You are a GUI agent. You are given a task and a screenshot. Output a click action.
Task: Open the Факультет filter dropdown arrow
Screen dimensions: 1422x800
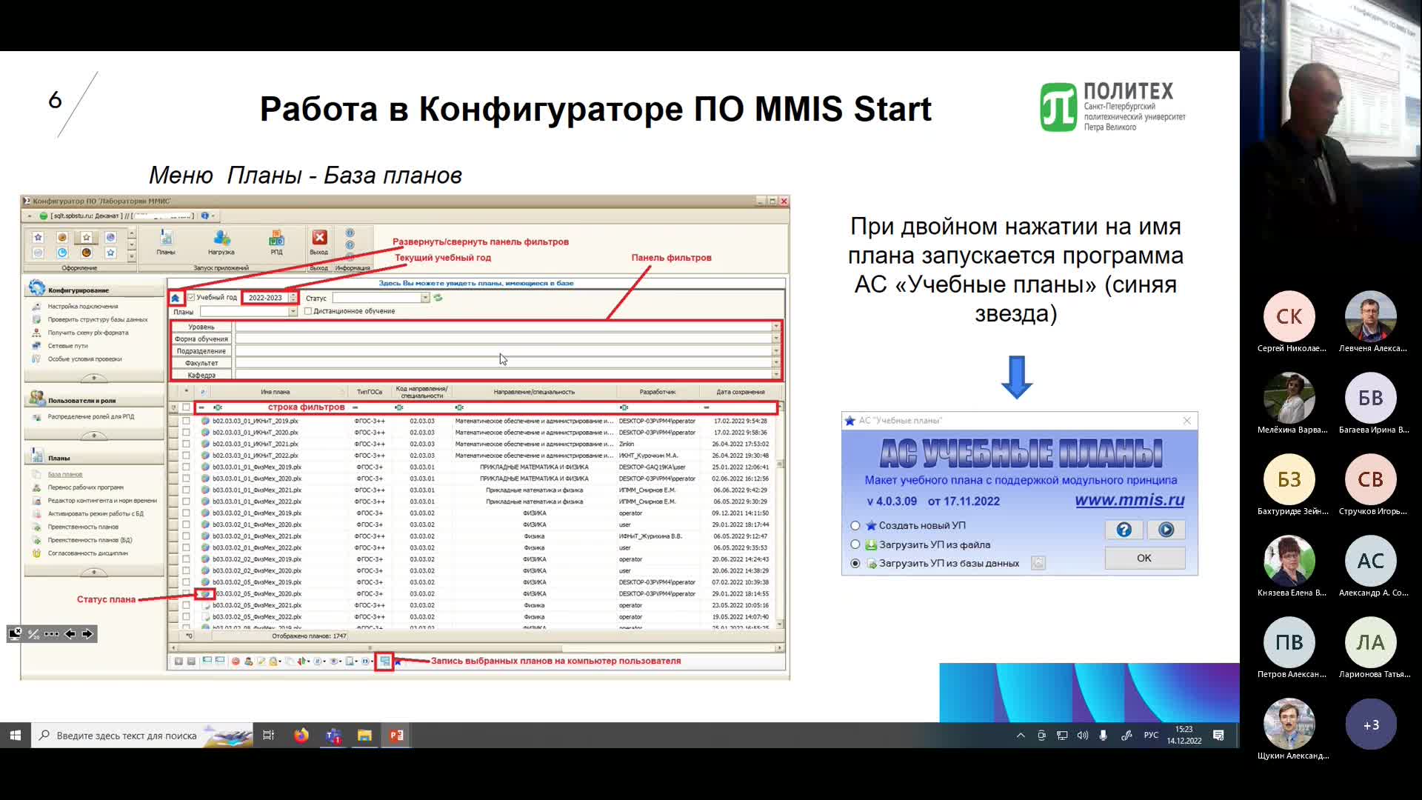(x=776, y=363)
